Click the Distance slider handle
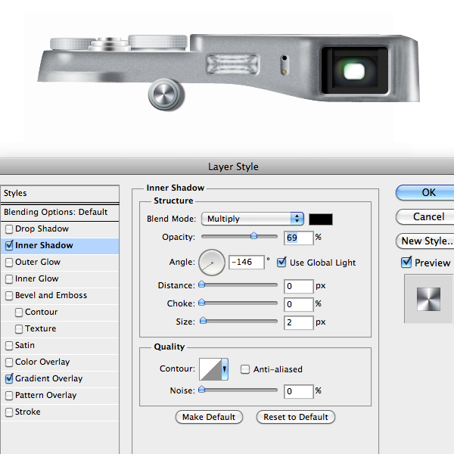Screen dimensions: 454x454 click(202, 285)
